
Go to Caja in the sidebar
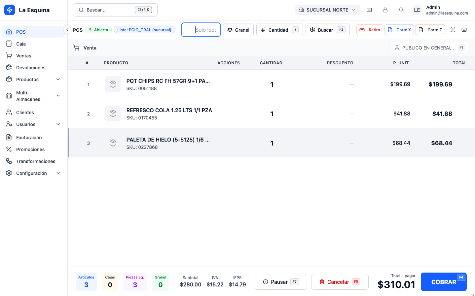[x=33, y=44]
